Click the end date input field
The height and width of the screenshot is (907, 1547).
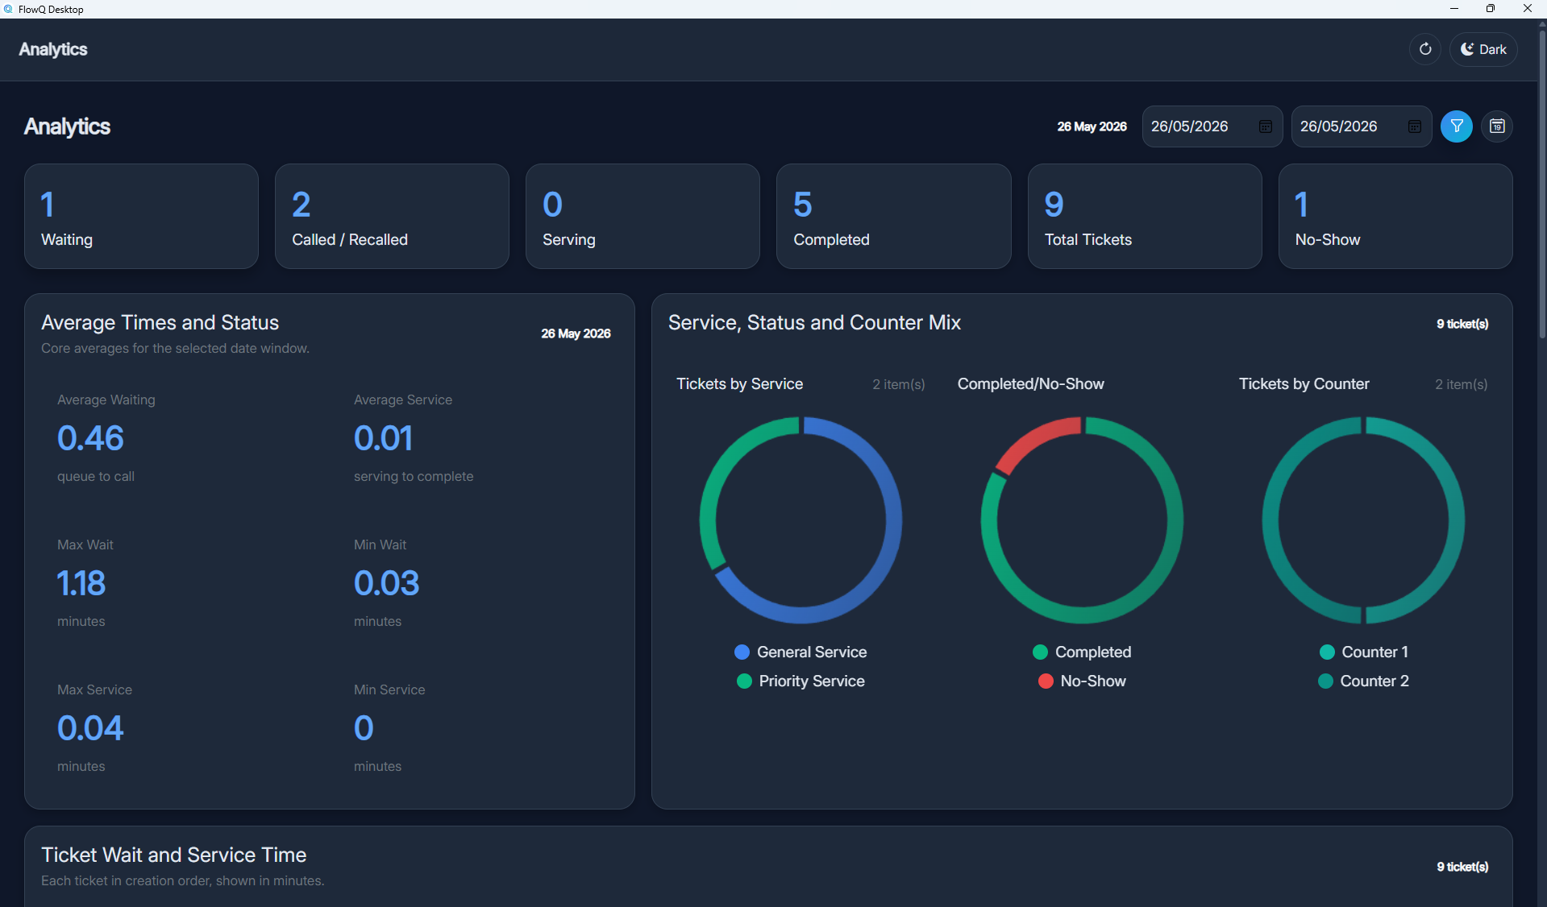pyautogui.click(x=1361, y=126)
